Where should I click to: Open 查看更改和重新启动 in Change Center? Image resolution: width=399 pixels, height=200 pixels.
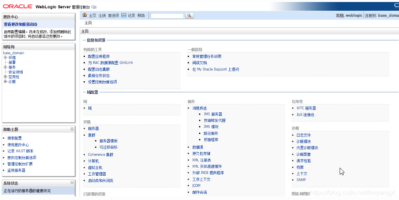20,24
